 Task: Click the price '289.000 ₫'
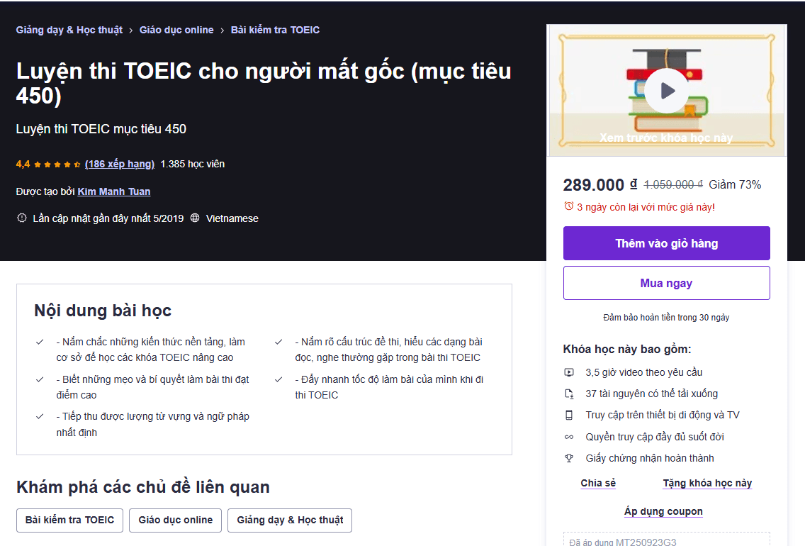[x=599, y=184]
